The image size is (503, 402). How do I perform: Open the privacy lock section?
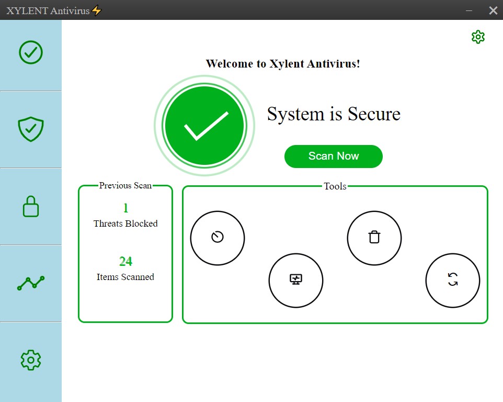point(31,206)
